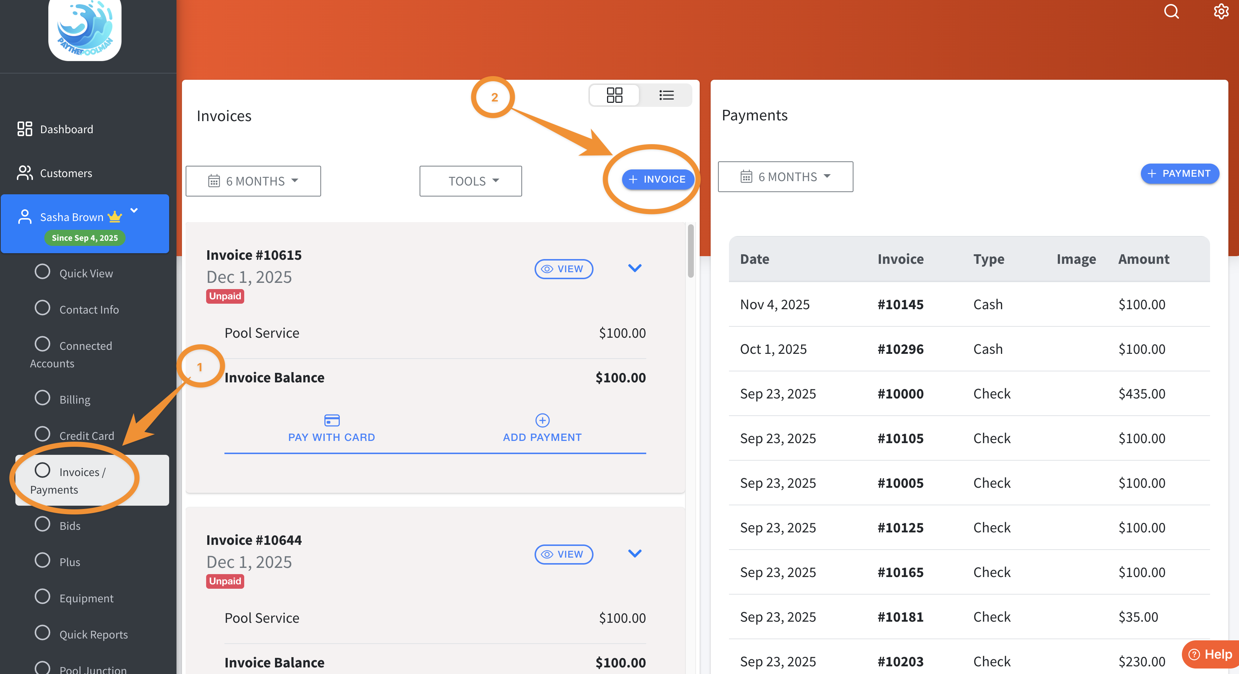Open Customers from the sidebar
1239x674 pixels.
[66, 173]
